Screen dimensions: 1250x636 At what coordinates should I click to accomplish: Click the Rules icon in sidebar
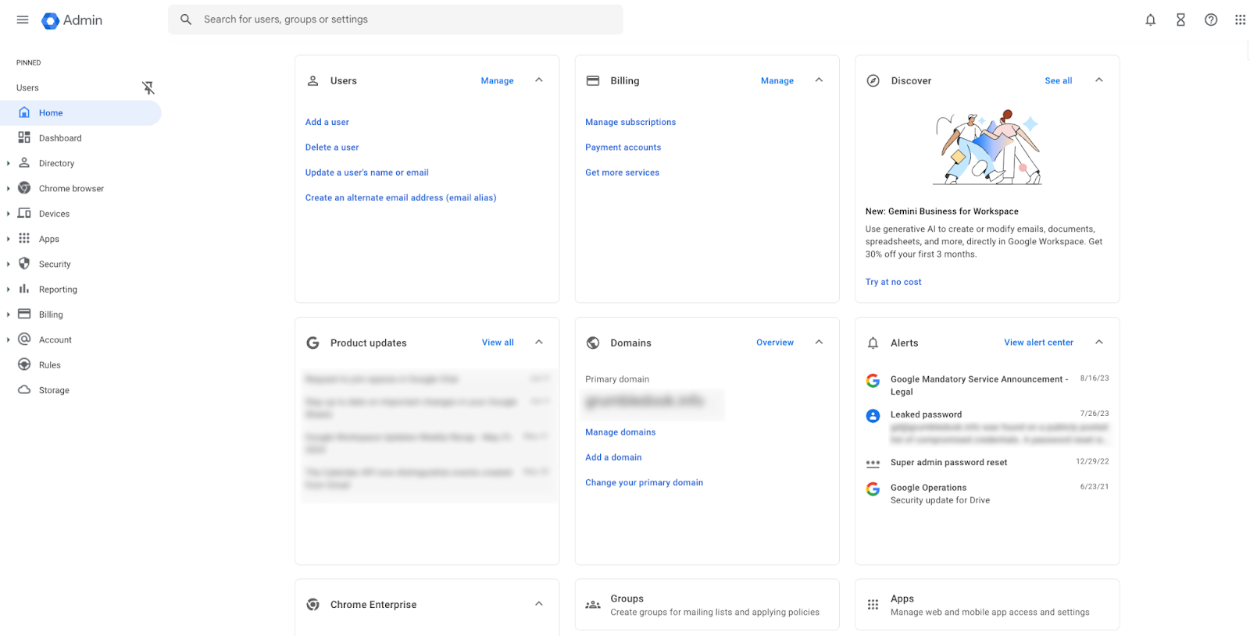point(24,364)
